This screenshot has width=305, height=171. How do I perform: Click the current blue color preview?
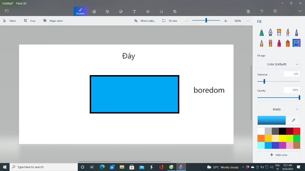(x=272, y=120)
